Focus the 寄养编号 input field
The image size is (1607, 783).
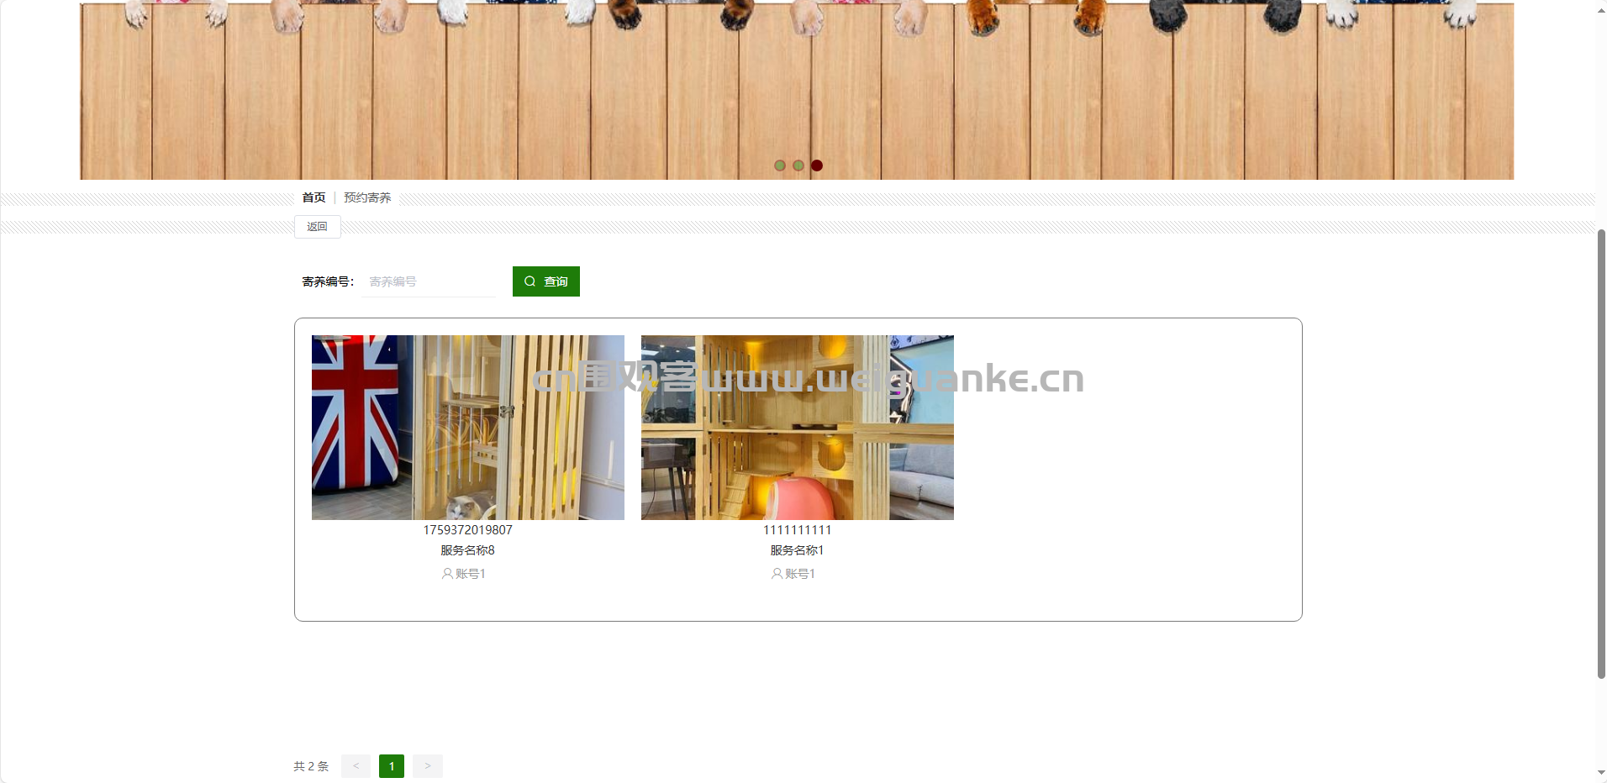429,281
